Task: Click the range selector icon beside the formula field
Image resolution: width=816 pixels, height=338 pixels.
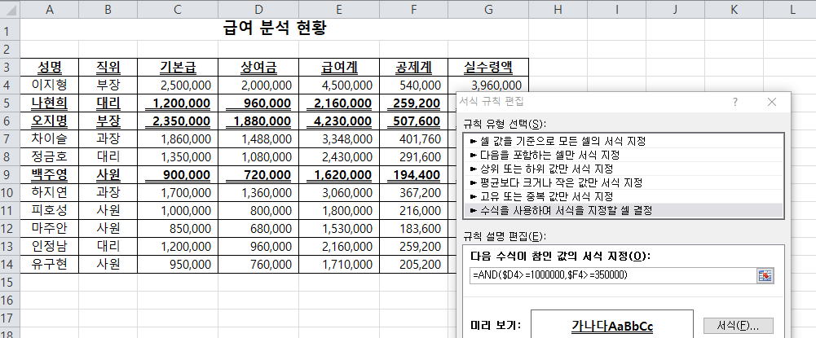Action: tap(765, 275)
